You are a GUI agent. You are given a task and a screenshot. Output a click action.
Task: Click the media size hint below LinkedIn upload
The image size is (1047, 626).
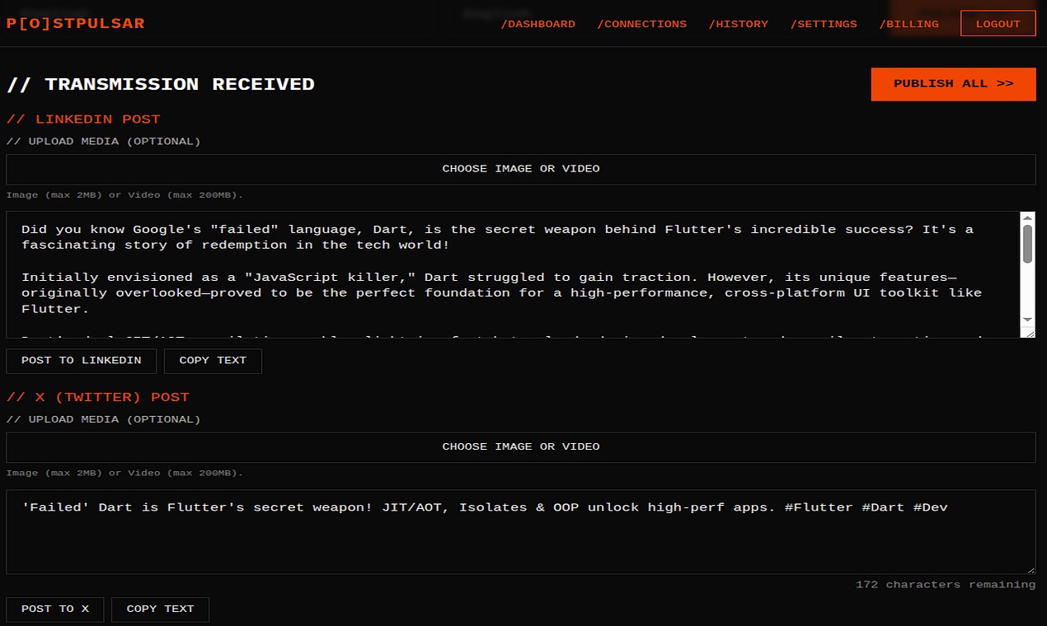124,195
